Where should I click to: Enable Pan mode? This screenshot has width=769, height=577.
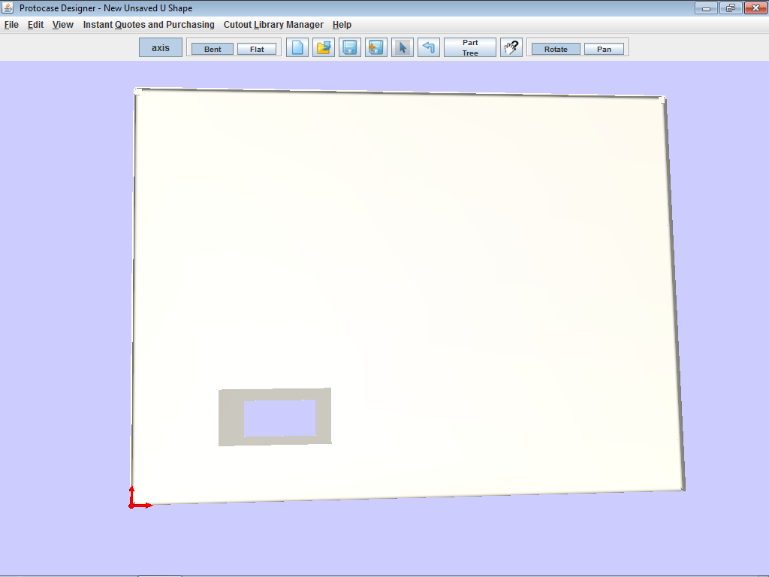point(604,49)
